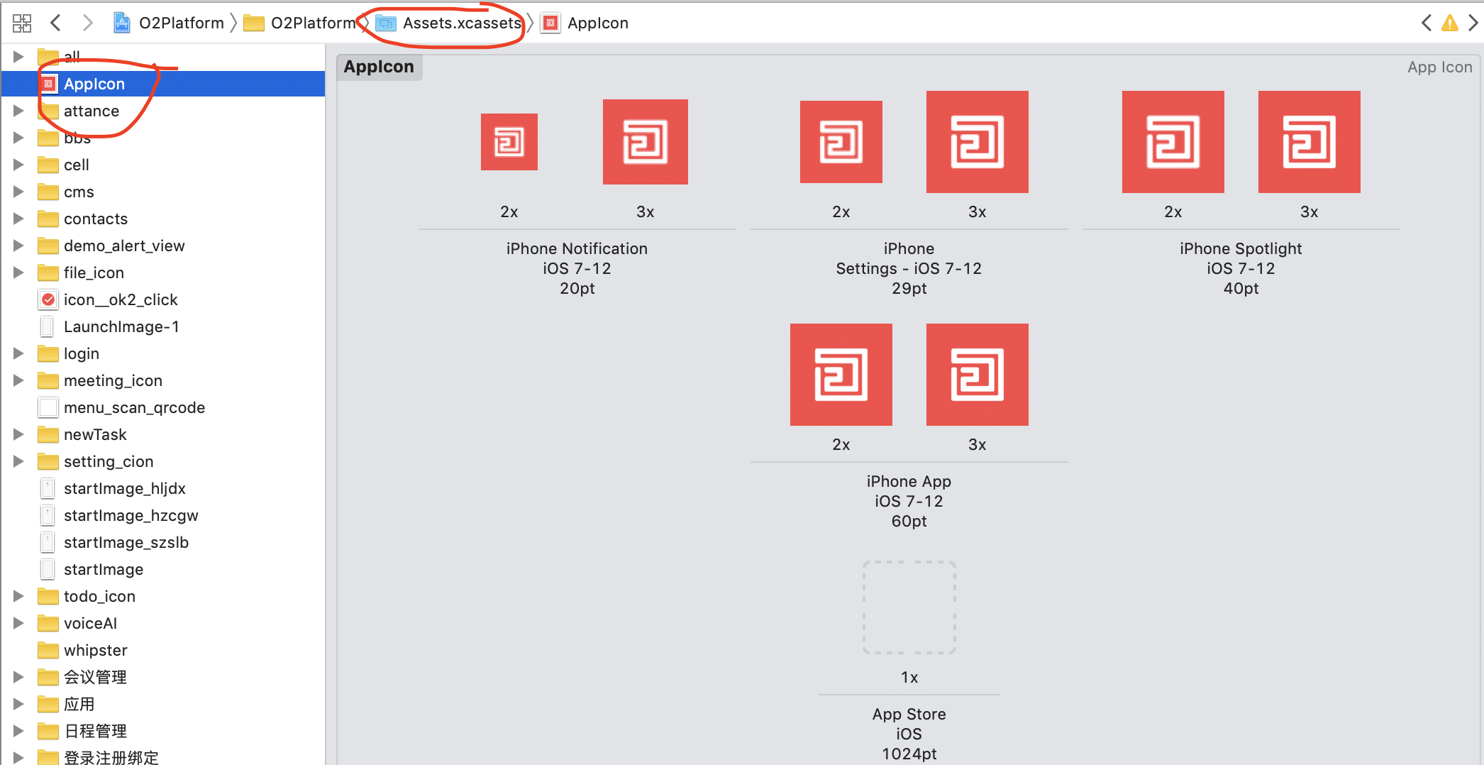
Task: Select the voiceAI folder
Action: 163,623
